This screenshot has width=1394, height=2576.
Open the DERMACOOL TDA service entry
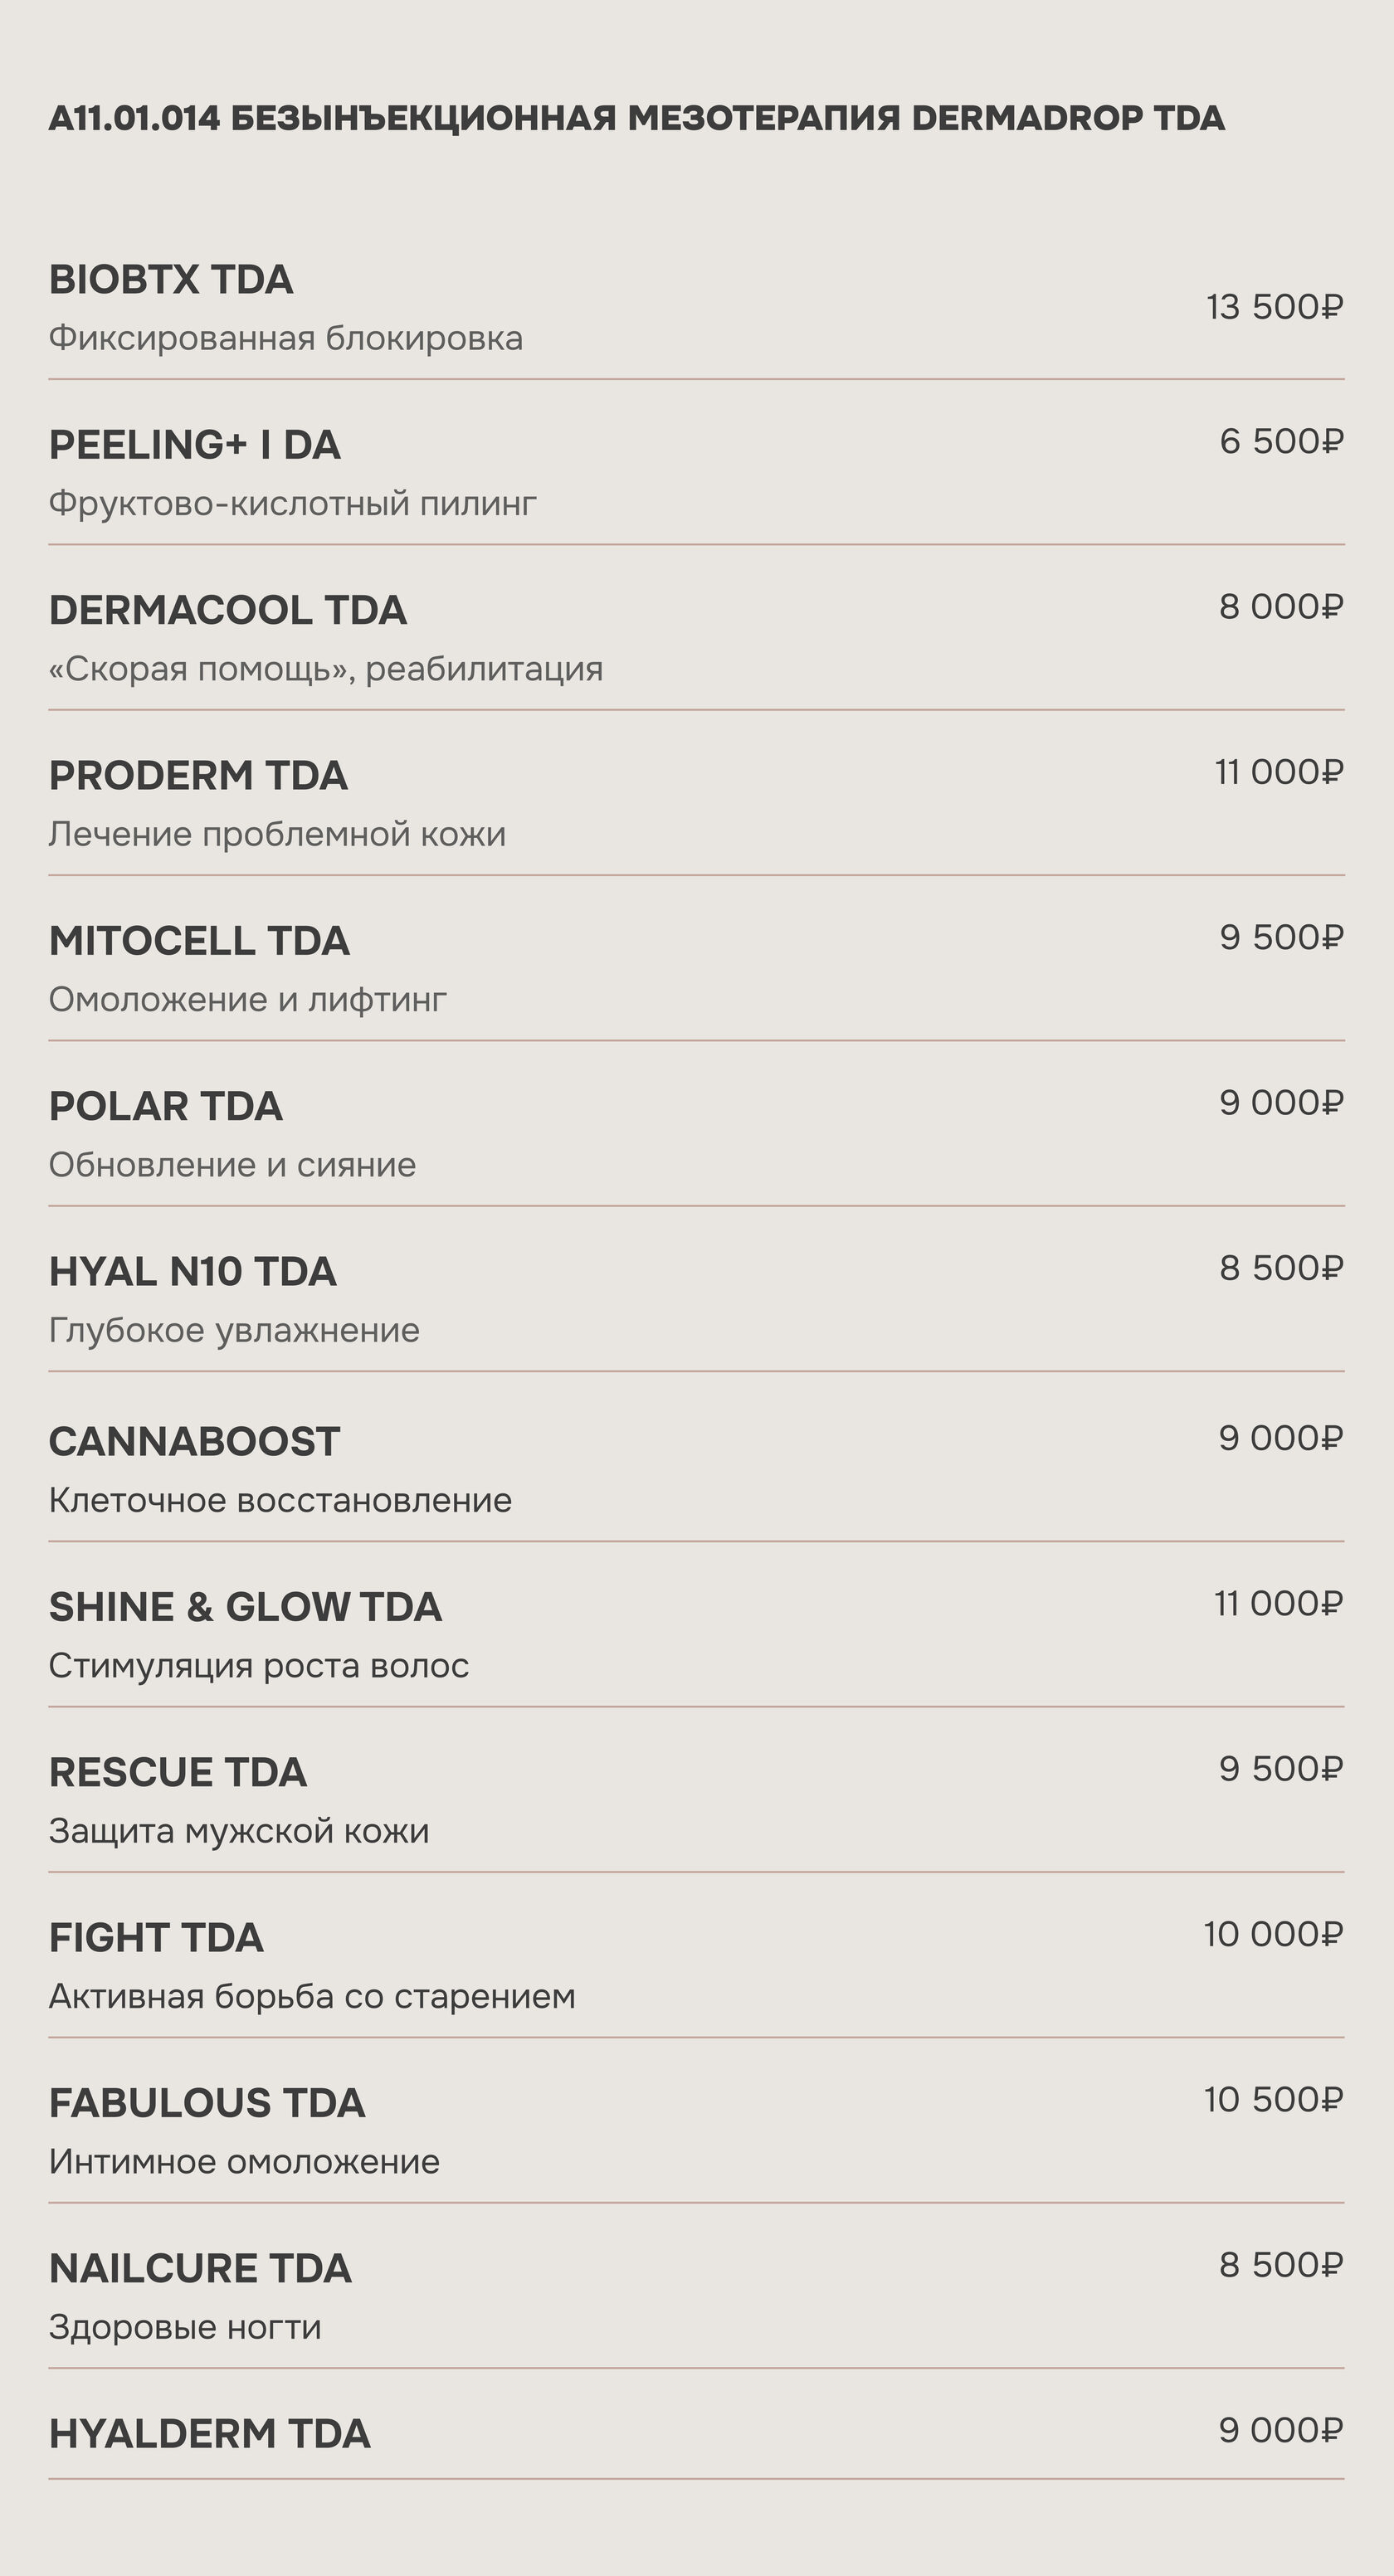228,610
